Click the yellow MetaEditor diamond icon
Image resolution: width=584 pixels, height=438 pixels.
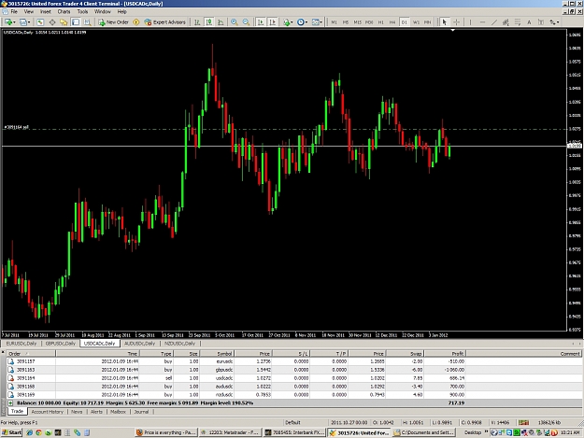[136, 22]
